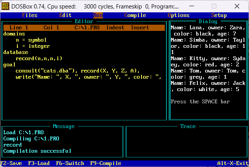Screen dimensions: 249x167
Task: Click 'Compiling C:\1.PRO' message line
Action: [x=31, y=138]
